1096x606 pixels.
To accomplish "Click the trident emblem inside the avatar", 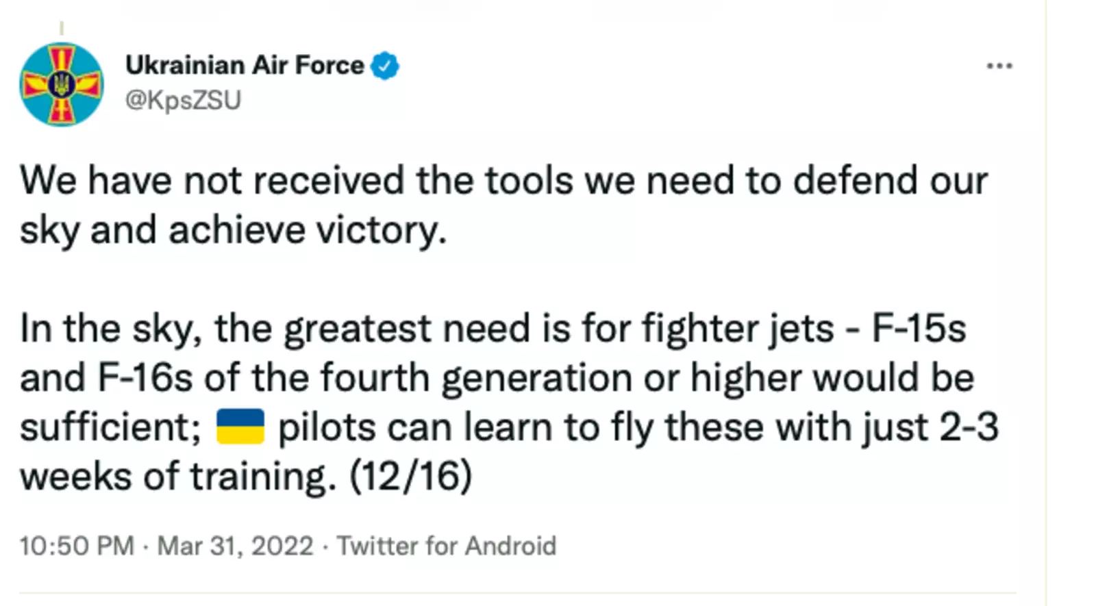I will (62, 85).
